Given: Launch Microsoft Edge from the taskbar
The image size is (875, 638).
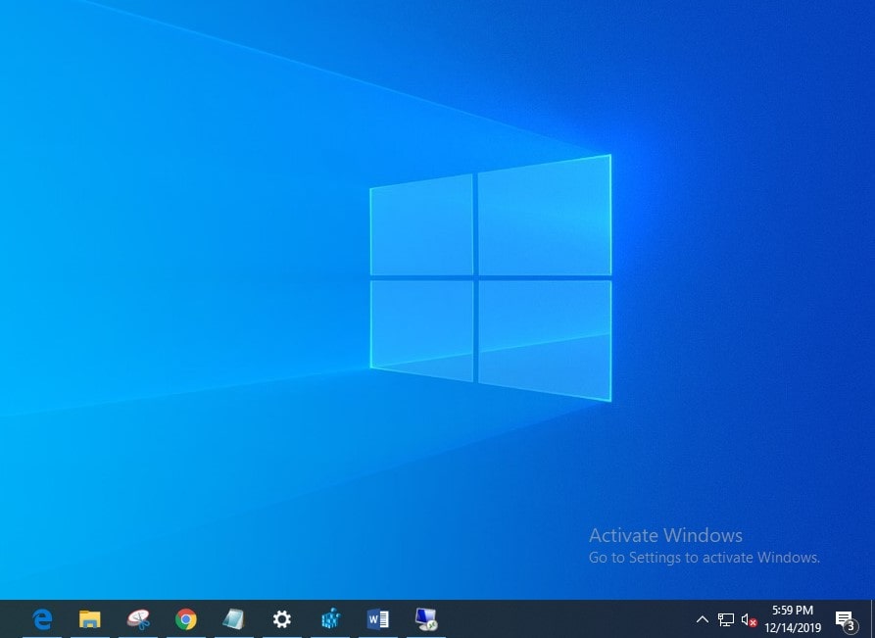Looking at the screenshot, I should (x=41, y=619).
